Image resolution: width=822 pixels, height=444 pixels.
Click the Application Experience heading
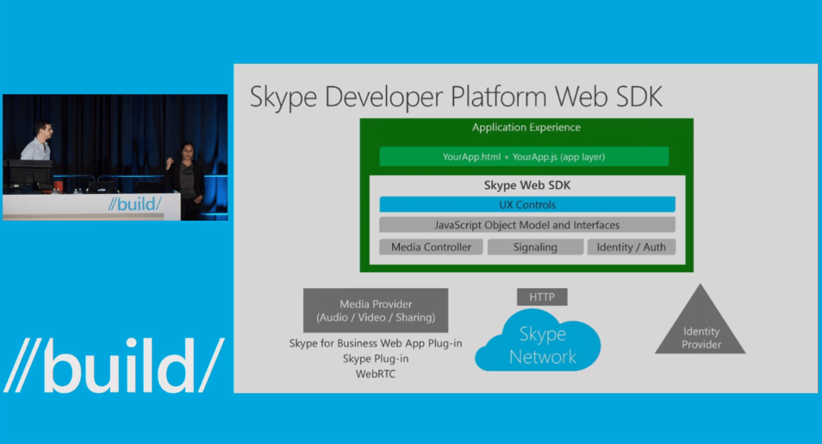[526, 128]
